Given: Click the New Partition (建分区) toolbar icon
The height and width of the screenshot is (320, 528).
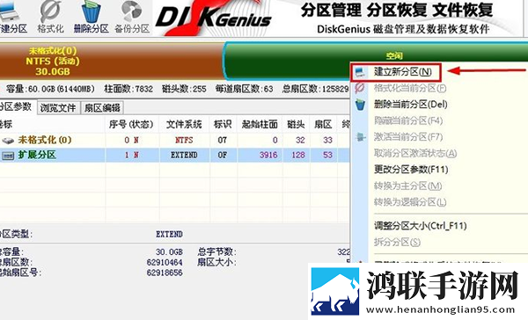Looking at the screenshot, I should [13, 17].
